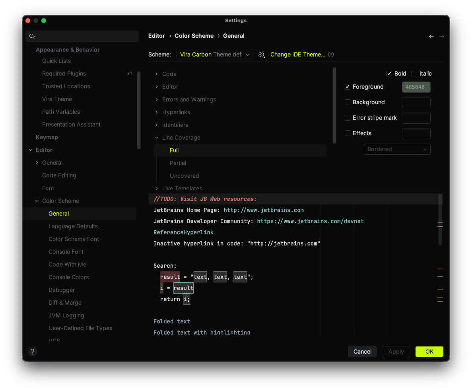Select the Partial line coverage item
This screenshot has height=391, width=472.
click(178, 163)
